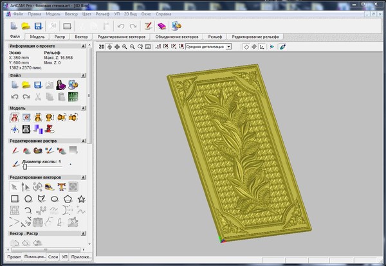Toggle the gray filled diamond display icon
386x266 pixels.
coord(254,47)
